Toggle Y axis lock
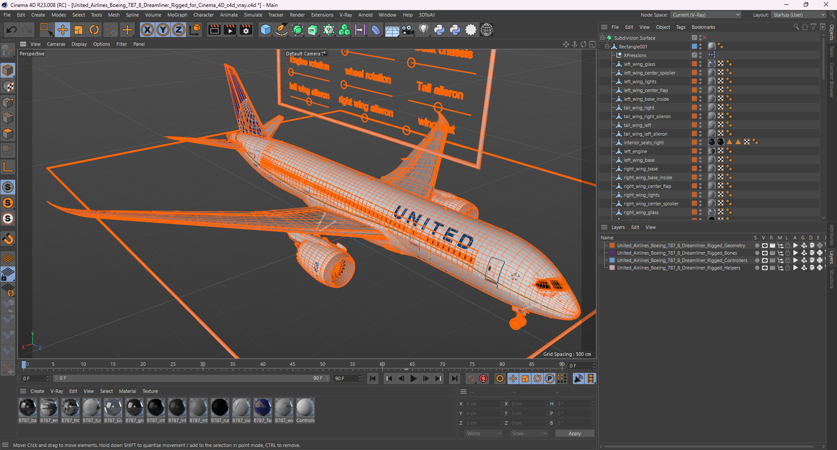 click(x=163, y=30)
